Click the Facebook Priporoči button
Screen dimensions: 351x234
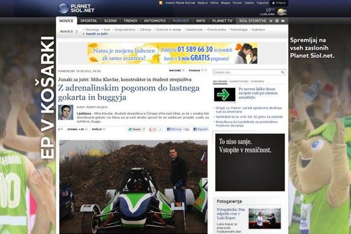click(200, 129)
